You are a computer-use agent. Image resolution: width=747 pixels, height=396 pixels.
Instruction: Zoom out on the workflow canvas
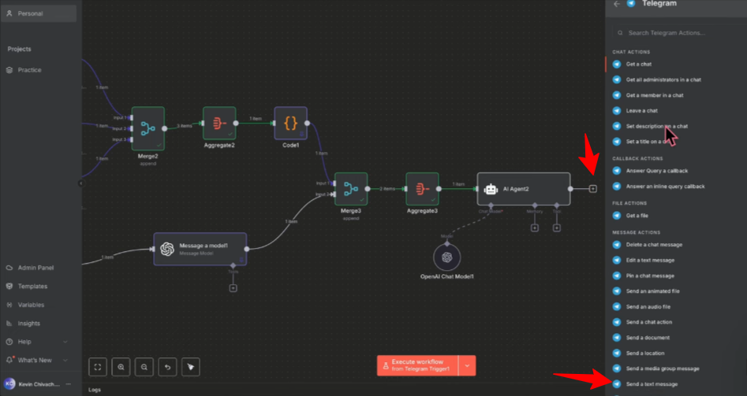coord(144,366)
